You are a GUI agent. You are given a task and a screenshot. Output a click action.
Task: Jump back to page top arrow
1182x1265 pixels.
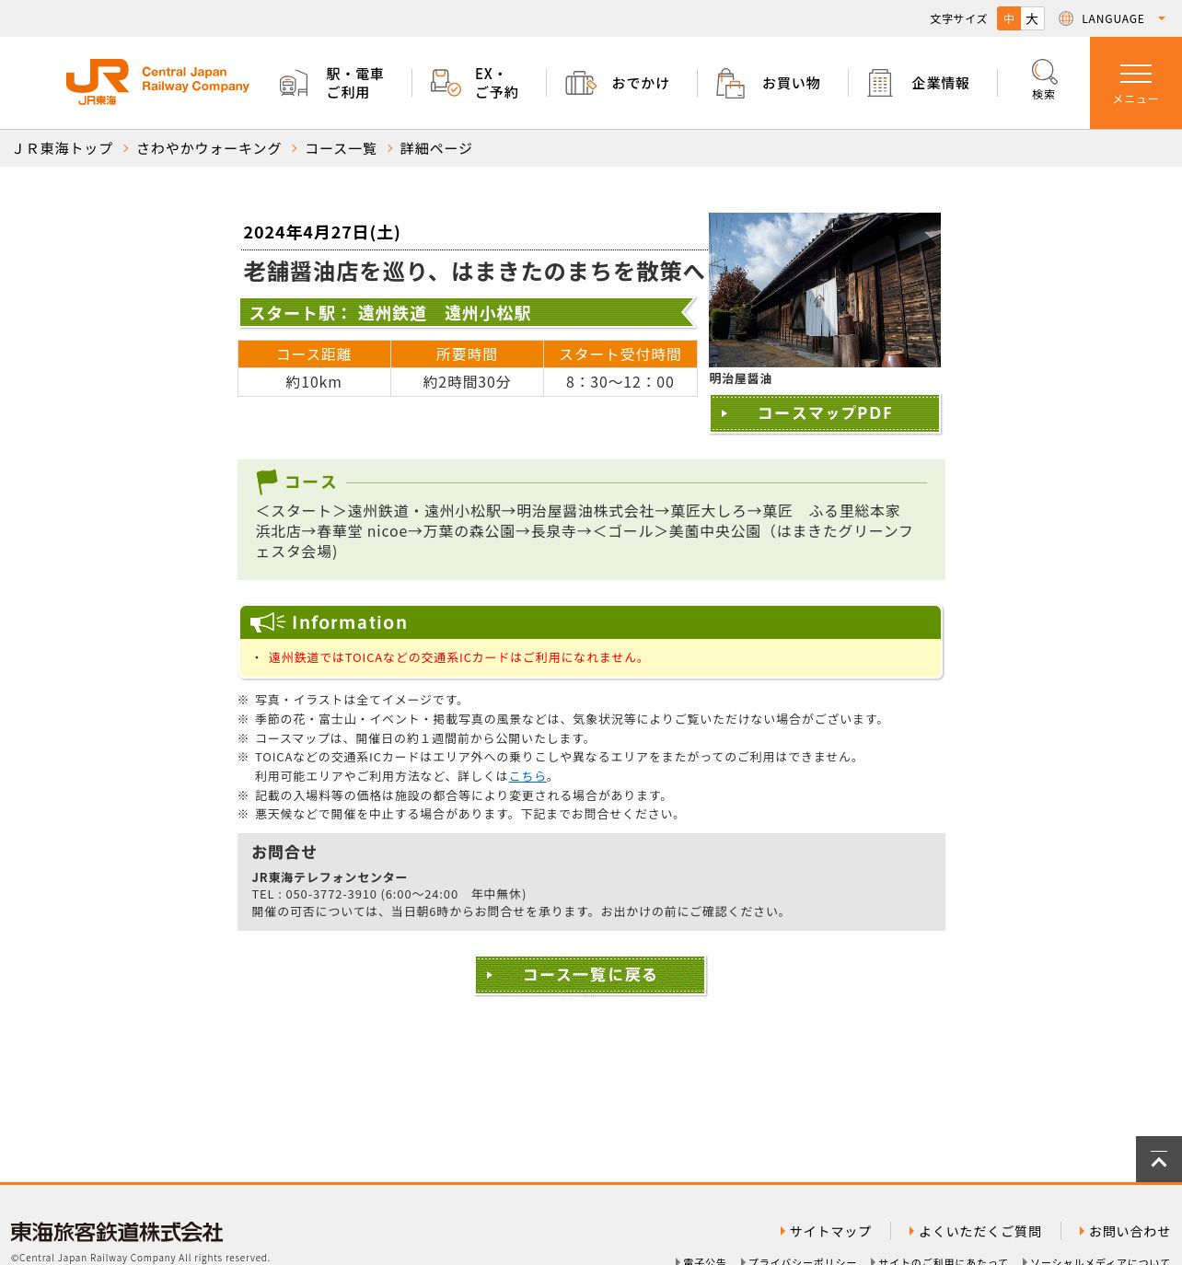(1159, 1159)
